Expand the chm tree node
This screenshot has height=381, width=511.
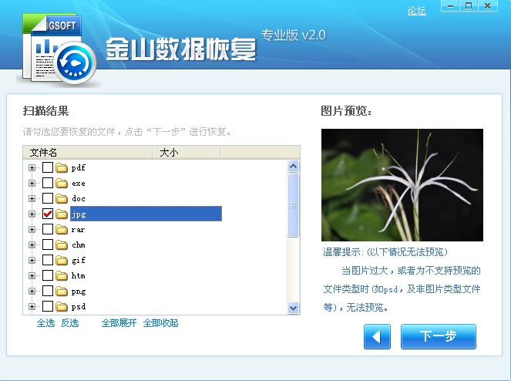(32, 245)
